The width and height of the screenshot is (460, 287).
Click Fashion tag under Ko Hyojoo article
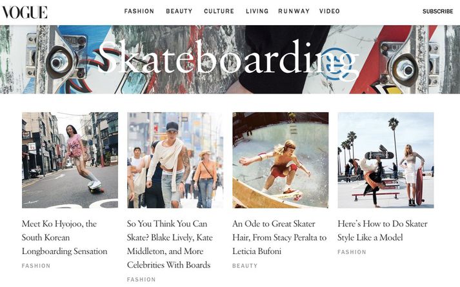36,266
